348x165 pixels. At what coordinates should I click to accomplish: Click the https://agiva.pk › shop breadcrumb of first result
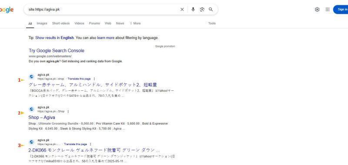pyautogui.click(x=50, y=79)
